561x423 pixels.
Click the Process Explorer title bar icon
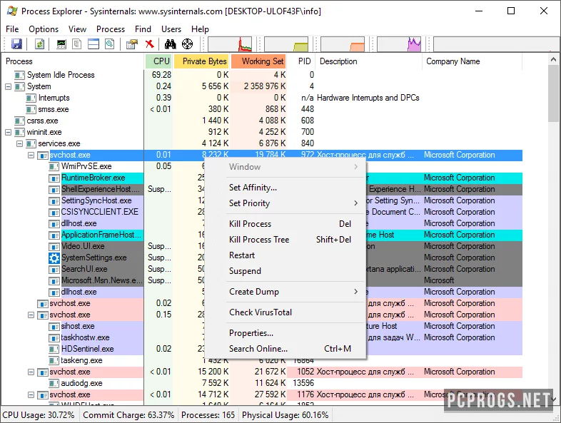point(12,11)
